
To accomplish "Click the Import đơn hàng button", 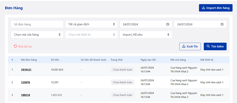I will coord(216,8).
